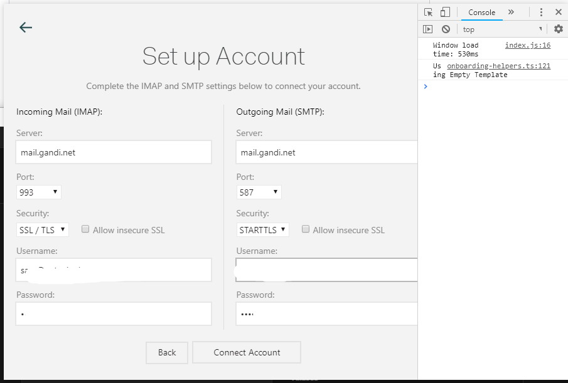Select the inspect element cursor icon
The width and height of the screenshot is (568, 383).
[x=428, y=13]
